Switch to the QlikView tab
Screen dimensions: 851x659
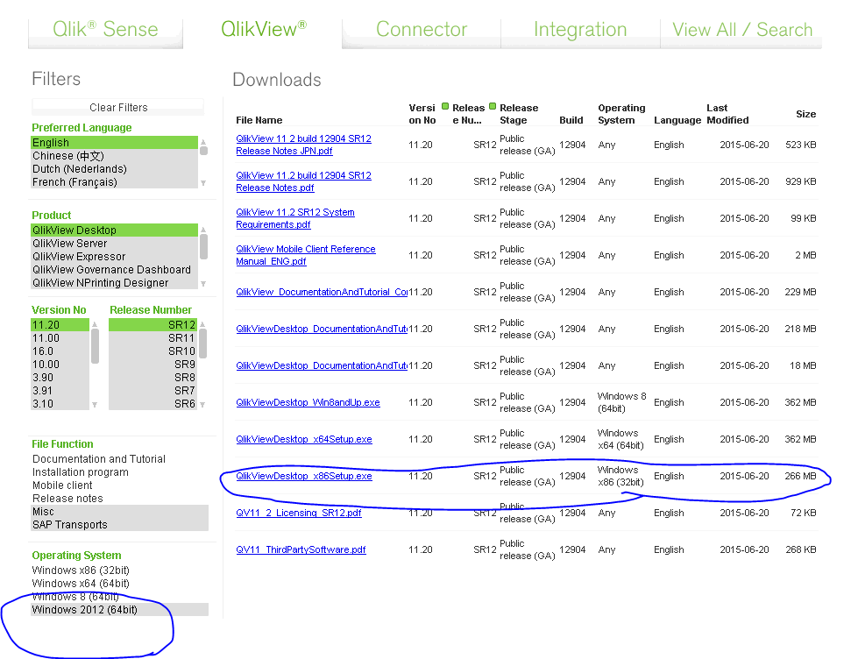pyautogui.click(x=264, y=29)
